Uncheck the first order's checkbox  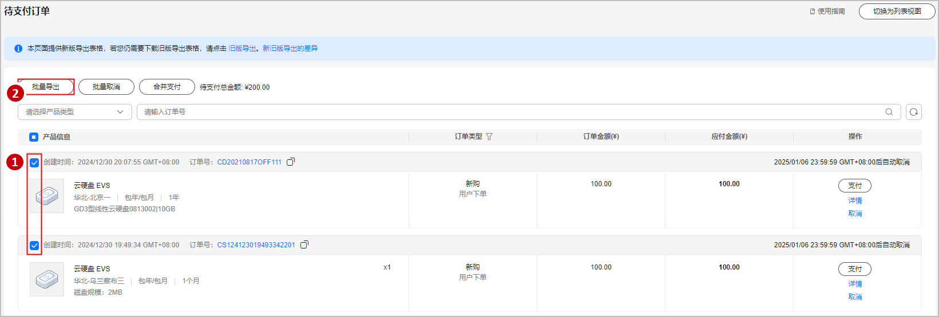34,163
